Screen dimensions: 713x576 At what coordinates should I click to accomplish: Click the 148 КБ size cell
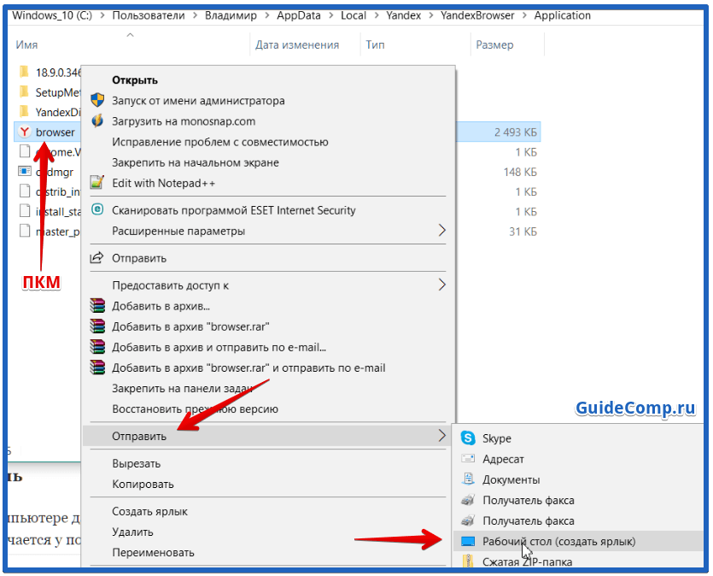click(520, 172)
